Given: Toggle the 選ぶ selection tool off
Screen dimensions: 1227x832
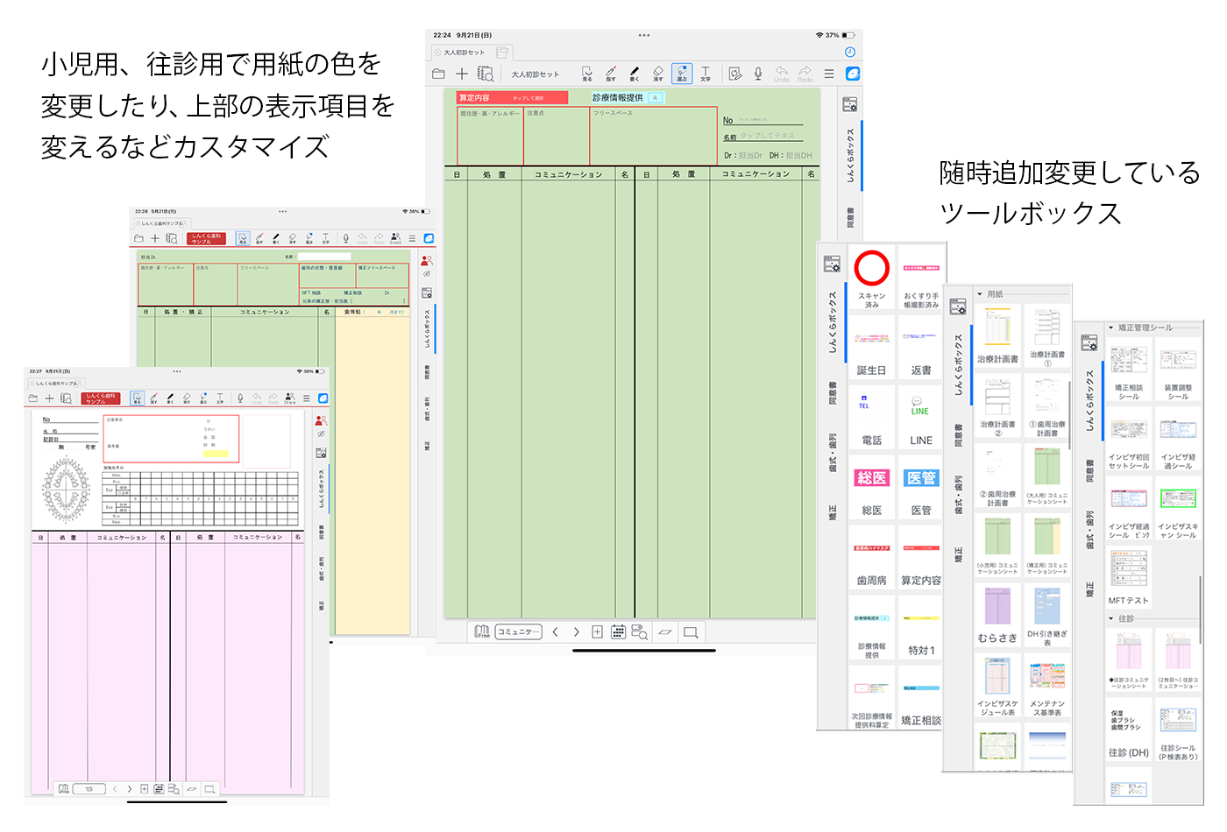Looking at the screenshot, I should pos(681,74).
